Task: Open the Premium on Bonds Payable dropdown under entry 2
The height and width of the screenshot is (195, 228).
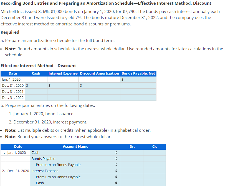Action: pos(116,177)
